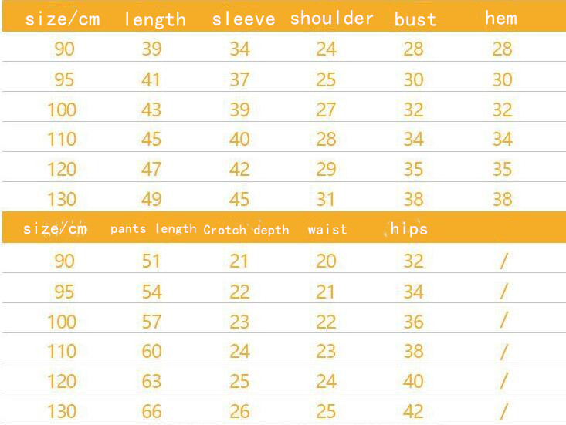Click pants length value 66 for size 130
Image resolution: width=566 pixels, height=425 pixels.
151,411
